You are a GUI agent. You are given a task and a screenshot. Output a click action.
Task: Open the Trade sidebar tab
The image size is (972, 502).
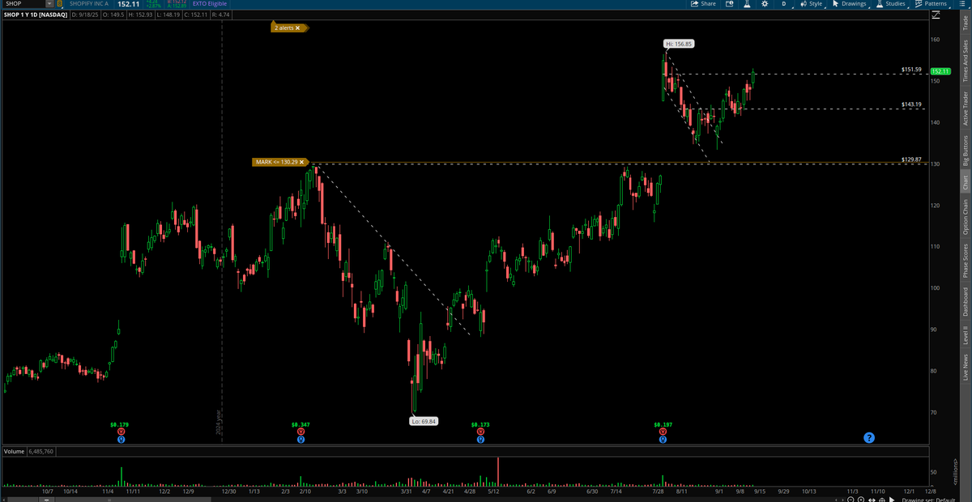[965, 23]
